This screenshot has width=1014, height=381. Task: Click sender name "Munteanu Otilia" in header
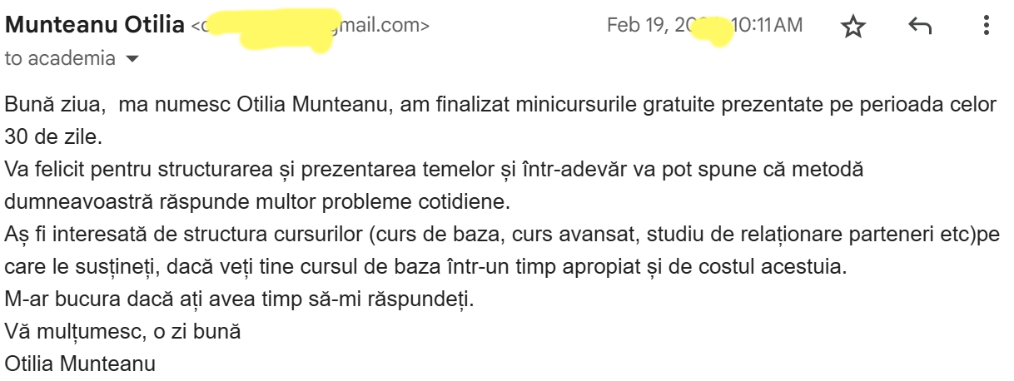click(95, 25)
